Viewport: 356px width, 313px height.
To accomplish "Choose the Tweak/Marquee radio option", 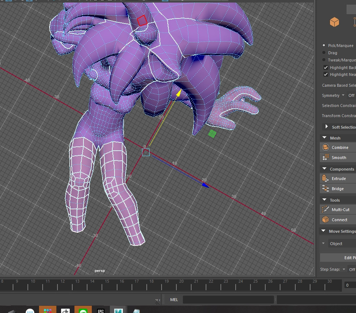I will [x=324, y=60].
